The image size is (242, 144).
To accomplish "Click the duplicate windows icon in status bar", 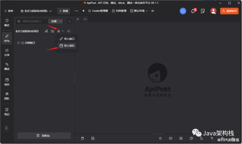I will click(191, 138).
